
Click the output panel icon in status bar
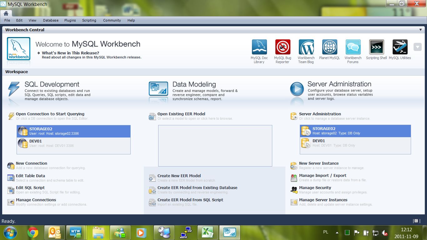tap(416, 221)
